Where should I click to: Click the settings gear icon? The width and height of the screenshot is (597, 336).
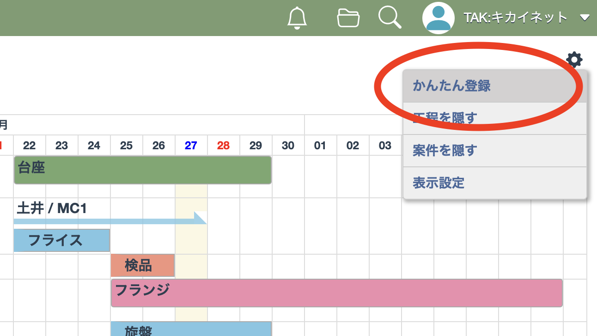pyautogui.click(x=574, y=60)
